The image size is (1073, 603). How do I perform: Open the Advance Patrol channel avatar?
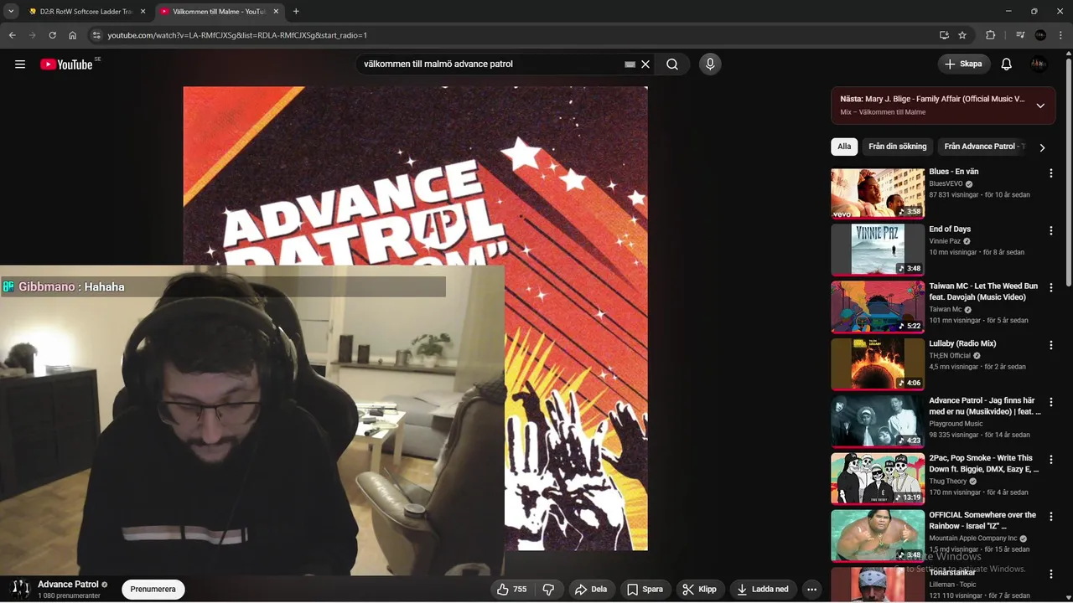click(x=21, y=590)
